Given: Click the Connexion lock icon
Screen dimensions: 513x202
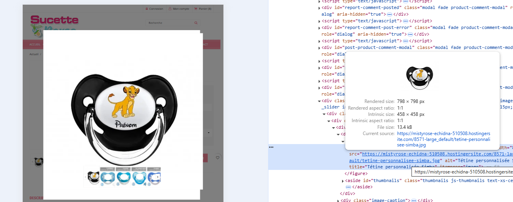Looking at the screenshot, I should [x=147, y=9].
